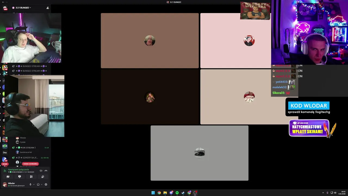Click the 1 NOWA WZMIANKA pill
This screenshot has height=196, width=348.
tap(30, 164)
